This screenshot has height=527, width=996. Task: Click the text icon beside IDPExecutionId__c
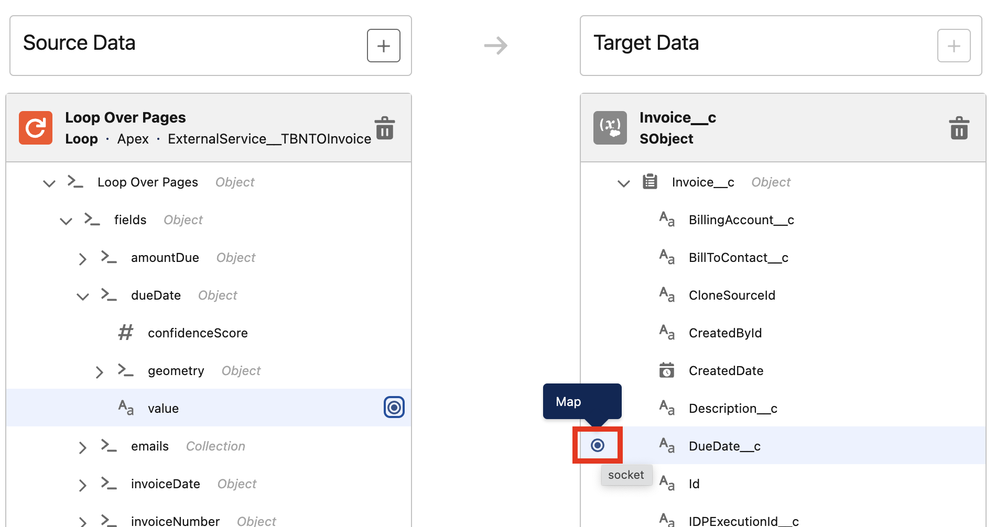pos(667,520)
